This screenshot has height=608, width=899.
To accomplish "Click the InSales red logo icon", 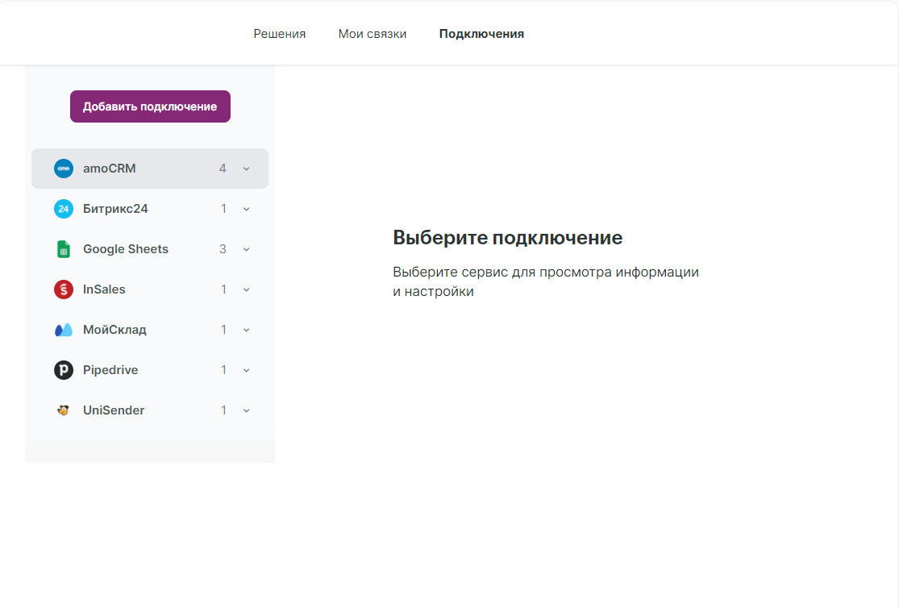I will click(64, 289).
